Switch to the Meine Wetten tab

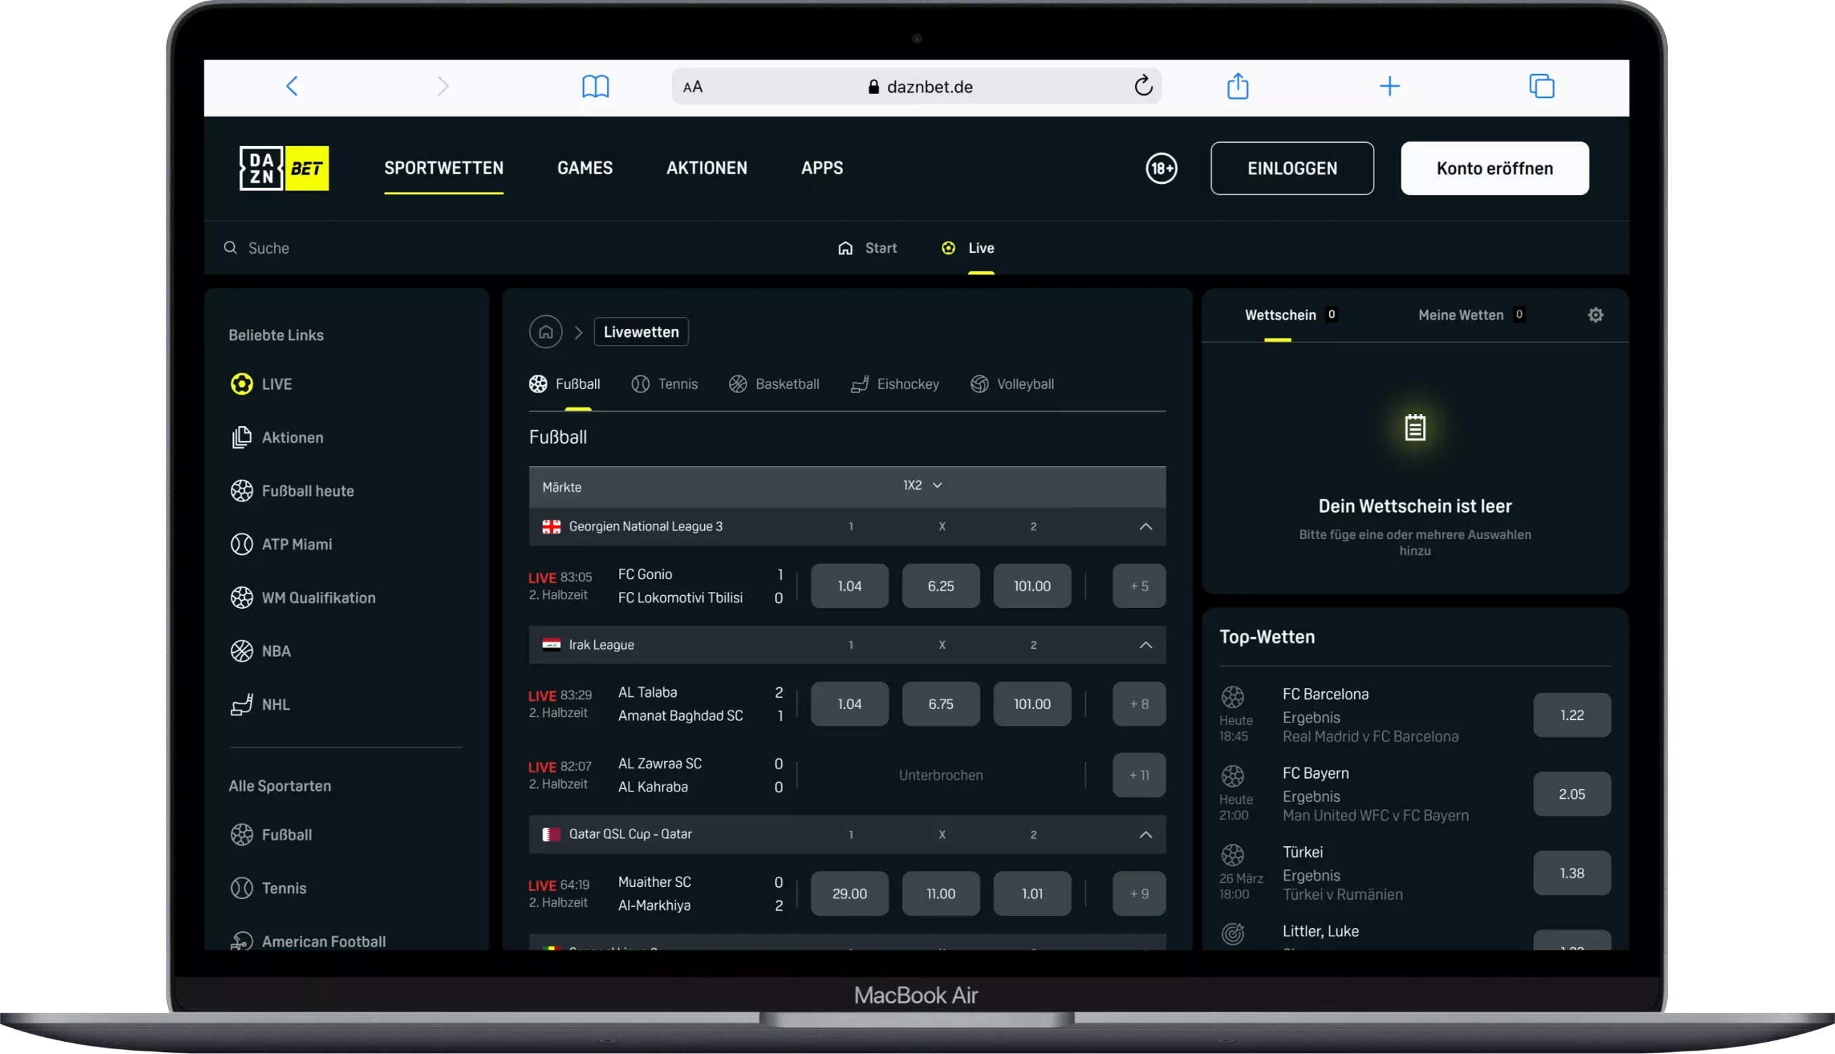(1460, 315)
